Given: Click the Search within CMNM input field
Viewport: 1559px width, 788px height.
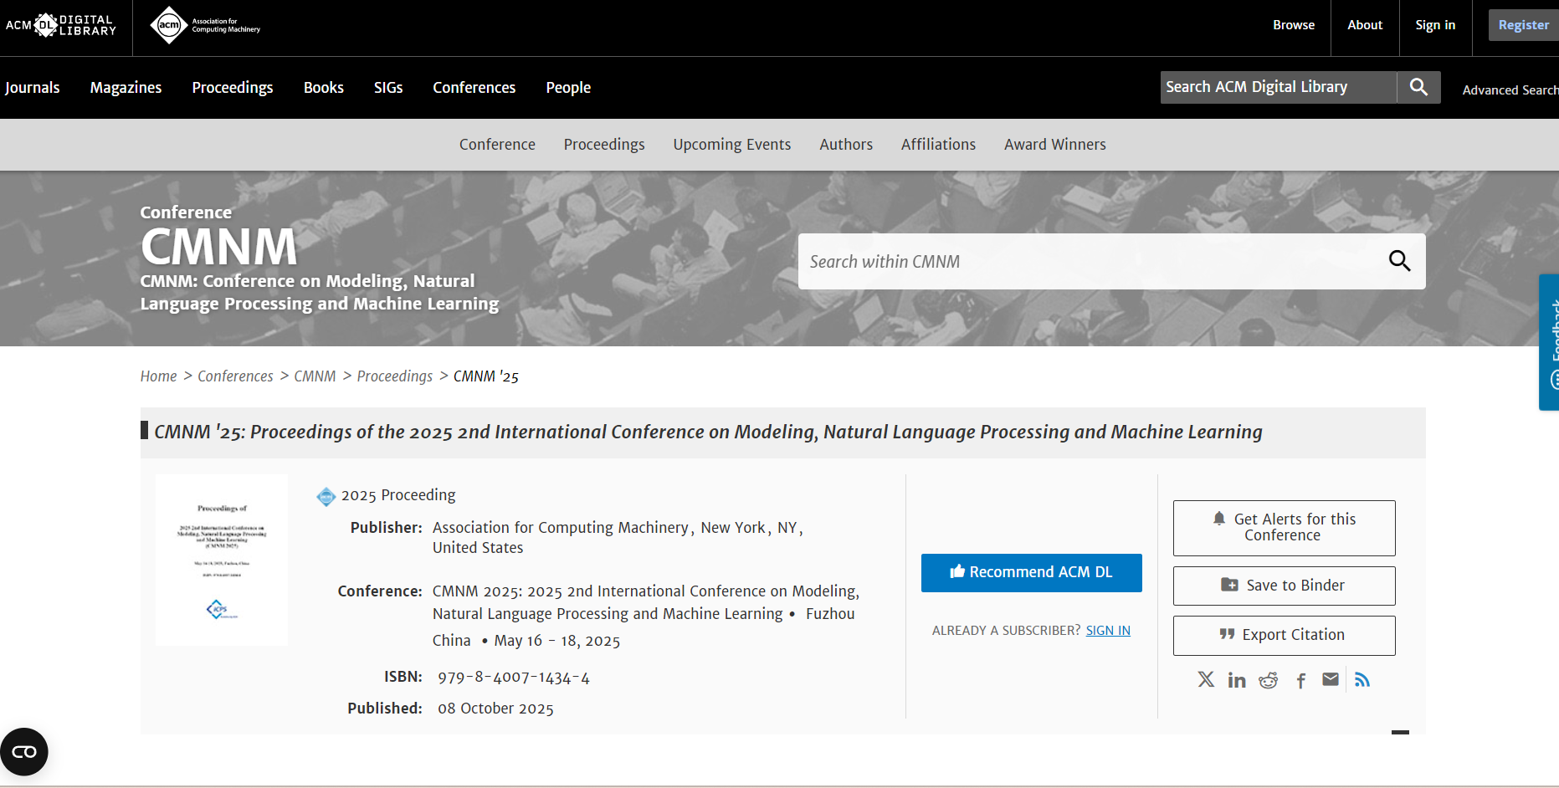Looking at the screenshot, I should click(x=1088, y=262).
